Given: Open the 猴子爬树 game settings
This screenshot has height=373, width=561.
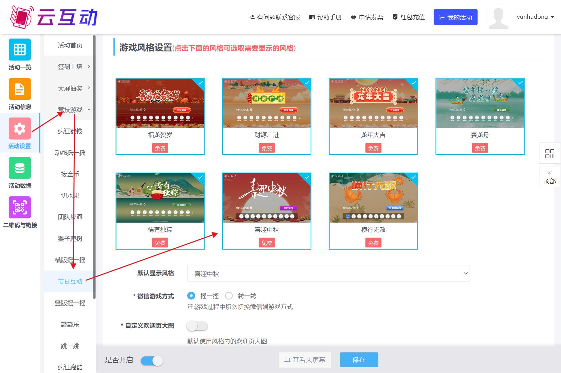Looking at the screenshot, I should 70,238.
